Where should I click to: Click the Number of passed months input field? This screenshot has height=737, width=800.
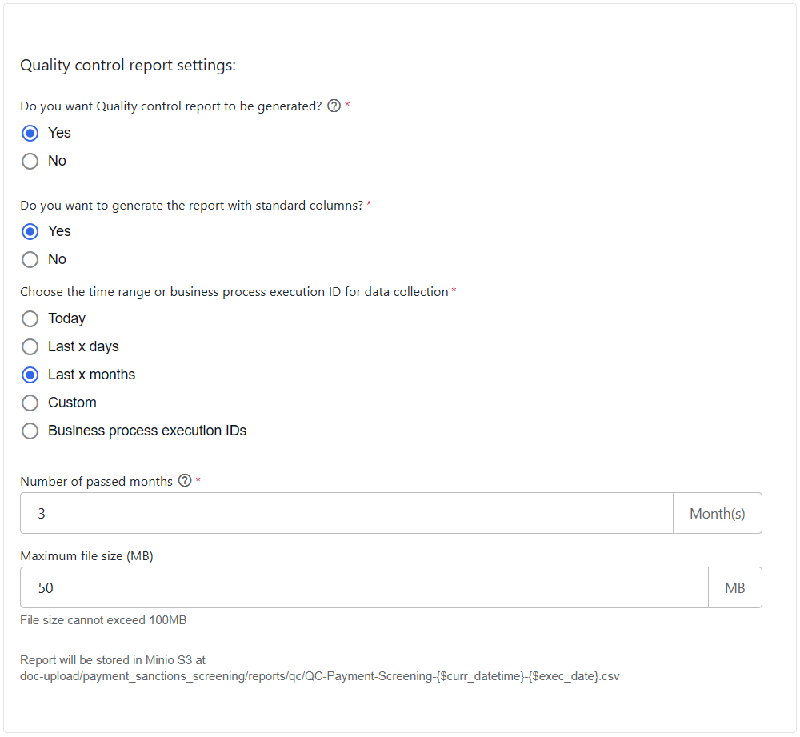[x=346, y=513]
